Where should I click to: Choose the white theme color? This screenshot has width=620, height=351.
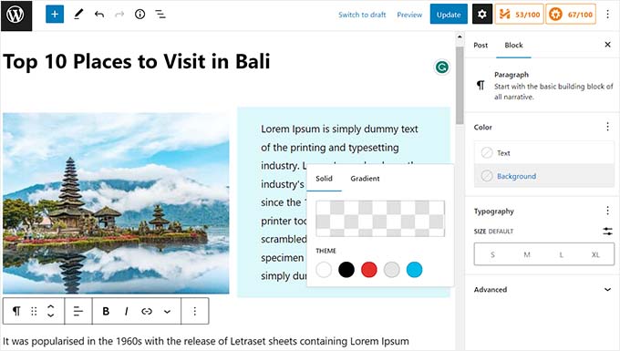click(x=324, y=270)
